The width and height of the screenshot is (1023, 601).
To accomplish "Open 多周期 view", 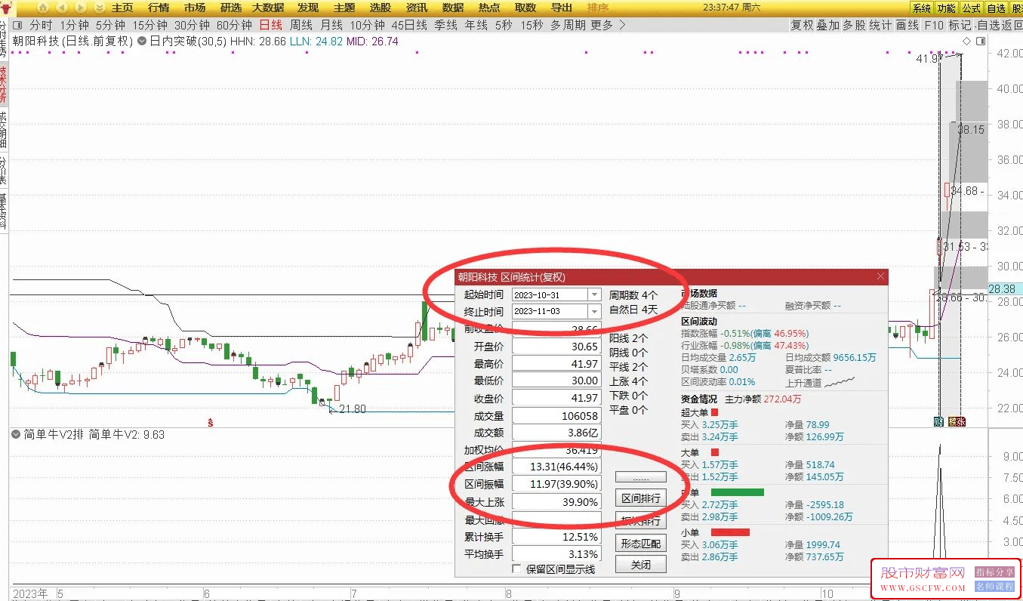I will [568, 25].
